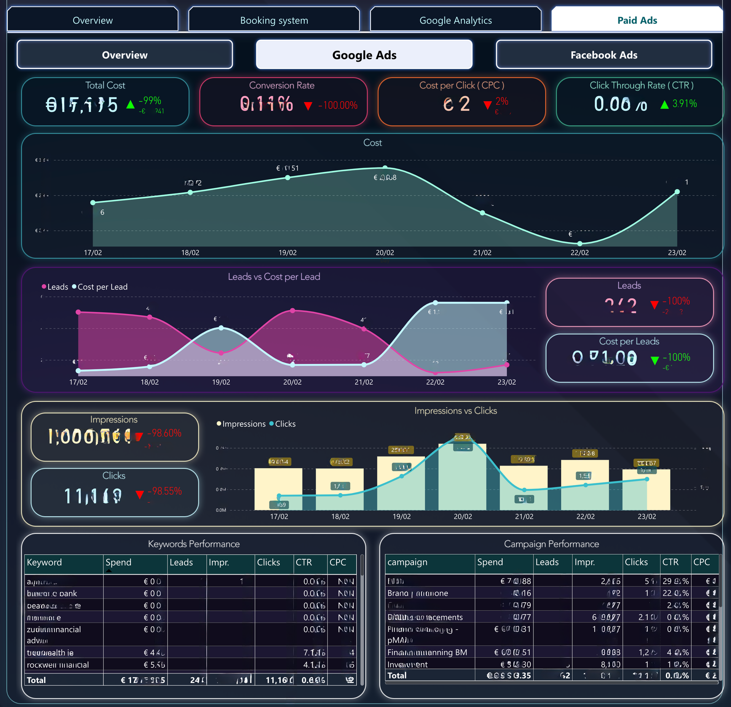Click the Overview sub-page button under tabs
Viewport: 731px width, 707px height.
125,55
